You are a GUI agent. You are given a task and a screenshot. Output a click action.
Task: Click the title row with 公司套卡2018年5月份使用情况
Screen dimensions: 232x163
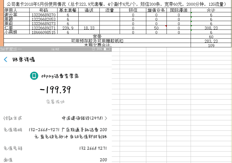[116, 4]
